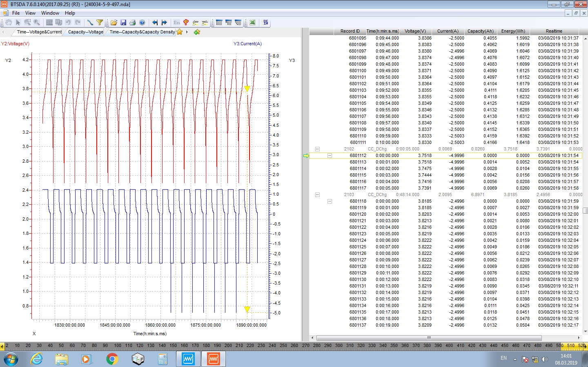The width and height of the screenshot is (588, 367).
Task: Click the open file folder icon
Action: coord(114,22)
